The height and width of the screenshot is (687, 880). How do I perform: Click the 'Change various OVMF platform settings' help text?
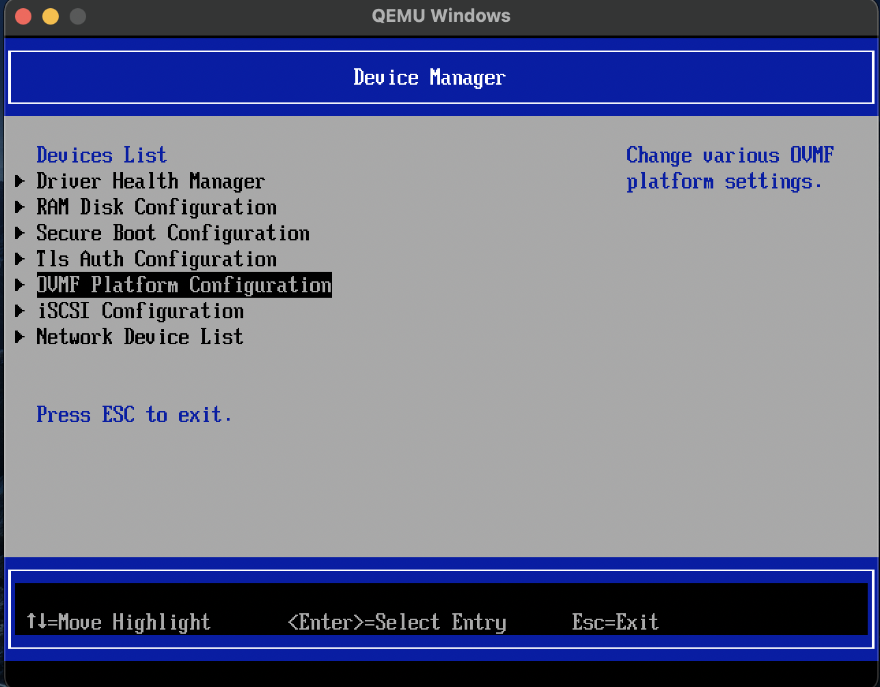click(x=730, y=168)
